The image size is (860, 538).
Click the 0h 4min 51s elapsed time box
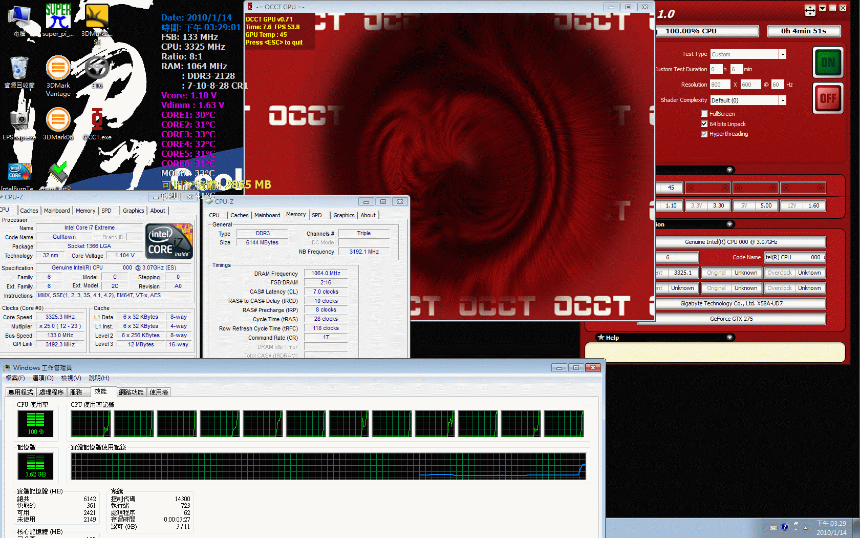click(804, 31)
